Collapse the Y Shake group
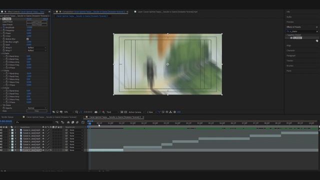Image resolution: width=320 pixels, height=180 pixels. coord(1,70)
